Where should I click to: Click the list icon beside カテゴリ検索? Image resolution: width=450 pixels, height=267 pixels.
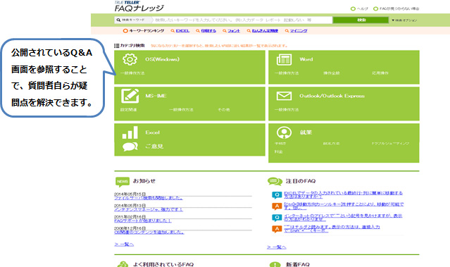116,46
